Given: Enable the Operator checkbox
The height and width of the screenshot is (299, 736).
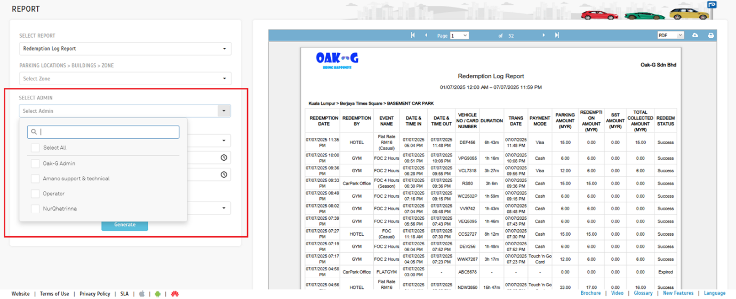Looking at the screenshot, I should pos(35,194).
